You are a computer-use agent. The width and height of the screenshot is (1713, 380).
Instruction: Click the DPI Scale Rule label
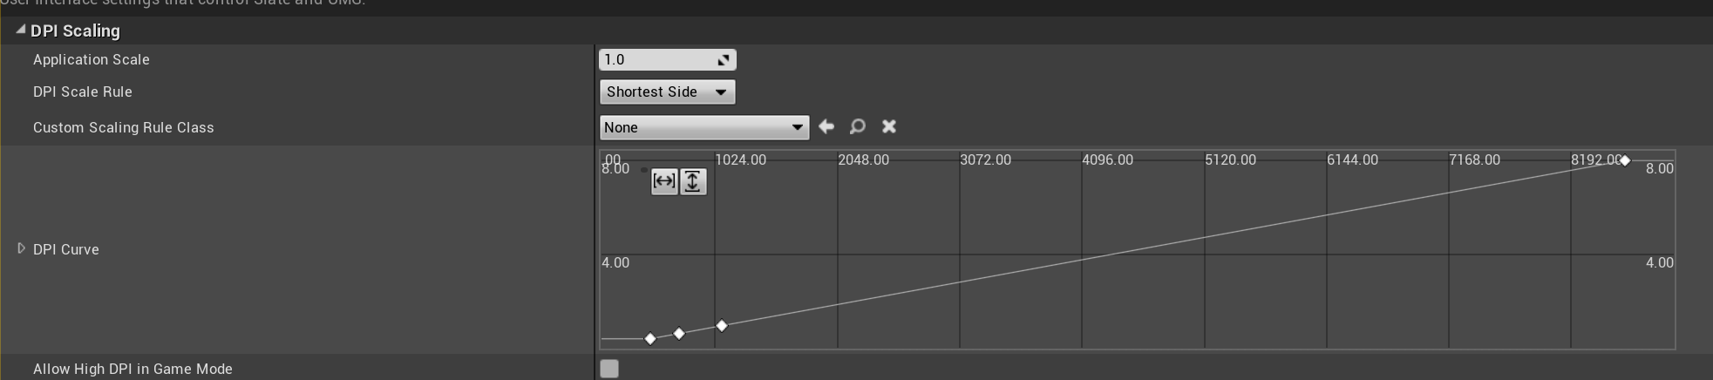[83, 92]
